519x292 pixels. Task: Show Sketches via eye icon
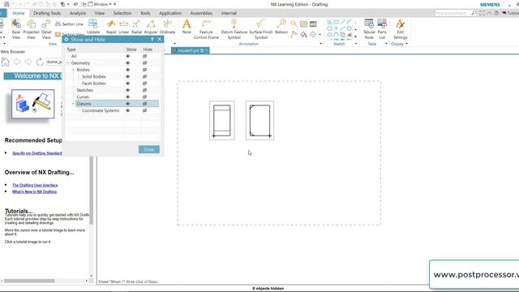point(128,90)
